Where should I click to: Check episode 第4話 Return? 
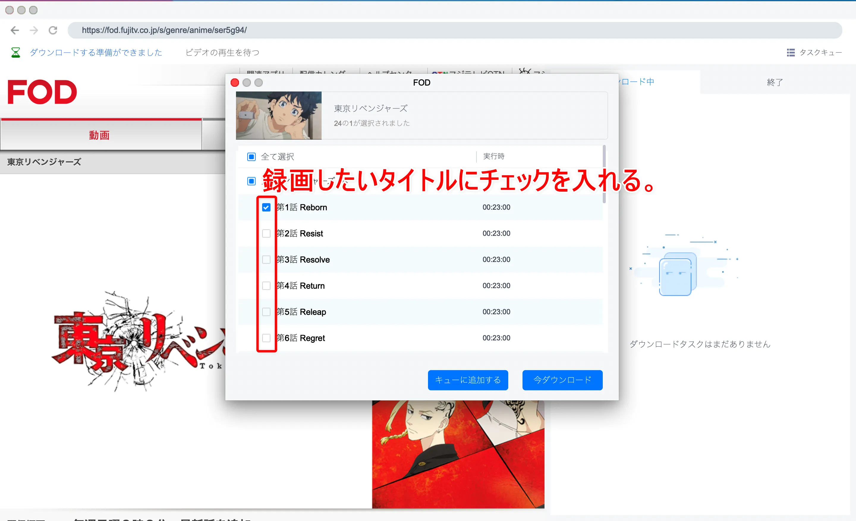(266, 286)
